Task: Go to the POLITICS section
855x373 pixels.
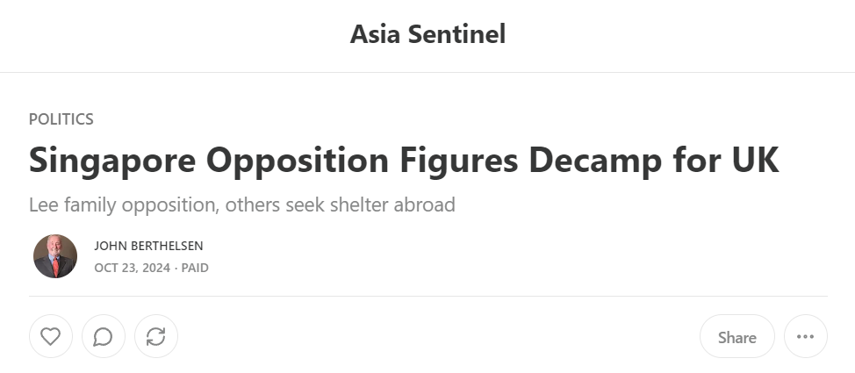Action: tap(61, 118)
